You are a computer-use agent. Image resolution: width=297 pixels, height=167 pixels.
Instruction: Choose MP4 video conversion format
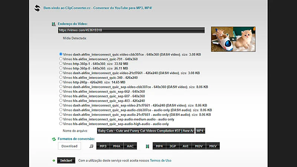(x=159, y=146)
